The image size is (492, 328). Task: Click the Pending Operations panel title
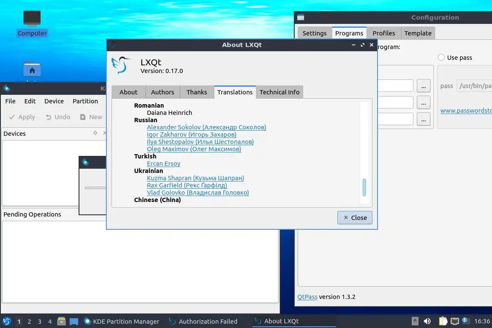(x=32, y=214)
